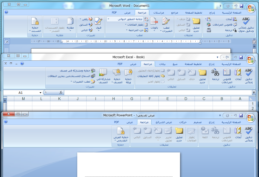The width and height of the screenshot is (259, 177).
Task: Click Excel formula bar fx insert function
Action: click(61, 93)
